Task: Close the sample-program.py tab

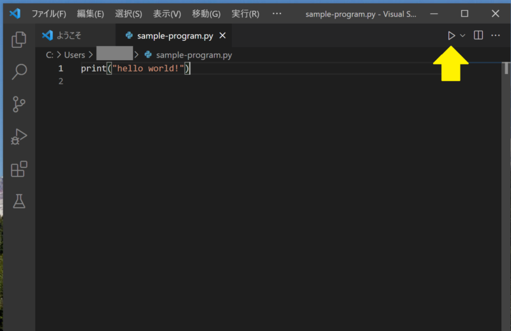Action: tap(224, 36)
